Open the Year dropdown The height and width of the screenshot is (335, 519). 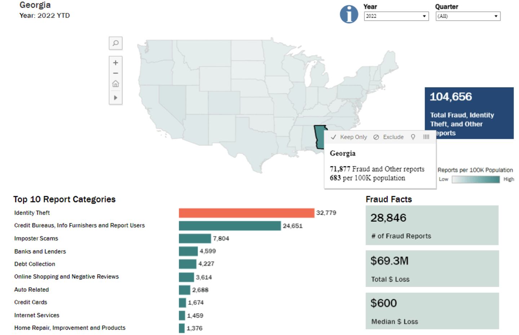(396, 16)
